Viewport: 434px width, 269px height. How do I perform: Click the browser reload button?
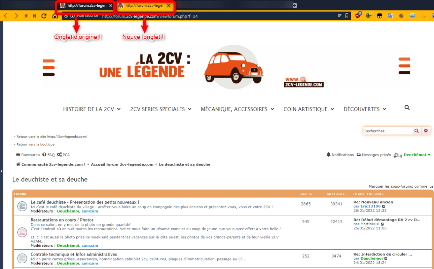click(x=44, y=16)
